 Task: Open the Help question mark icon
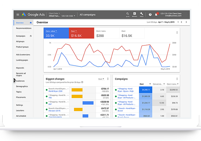150,15
